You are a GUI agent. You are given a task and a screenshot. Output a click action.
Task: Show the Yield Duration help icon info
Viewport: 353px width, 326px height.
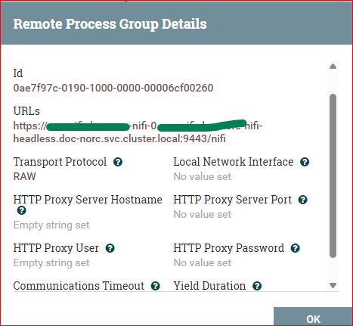coord(257,286)
